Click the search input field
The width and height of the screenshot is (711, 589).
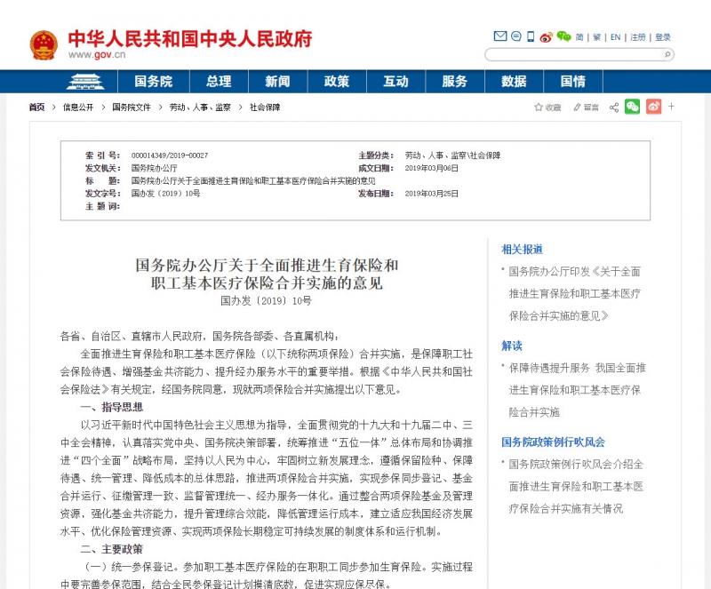[573, 55]
